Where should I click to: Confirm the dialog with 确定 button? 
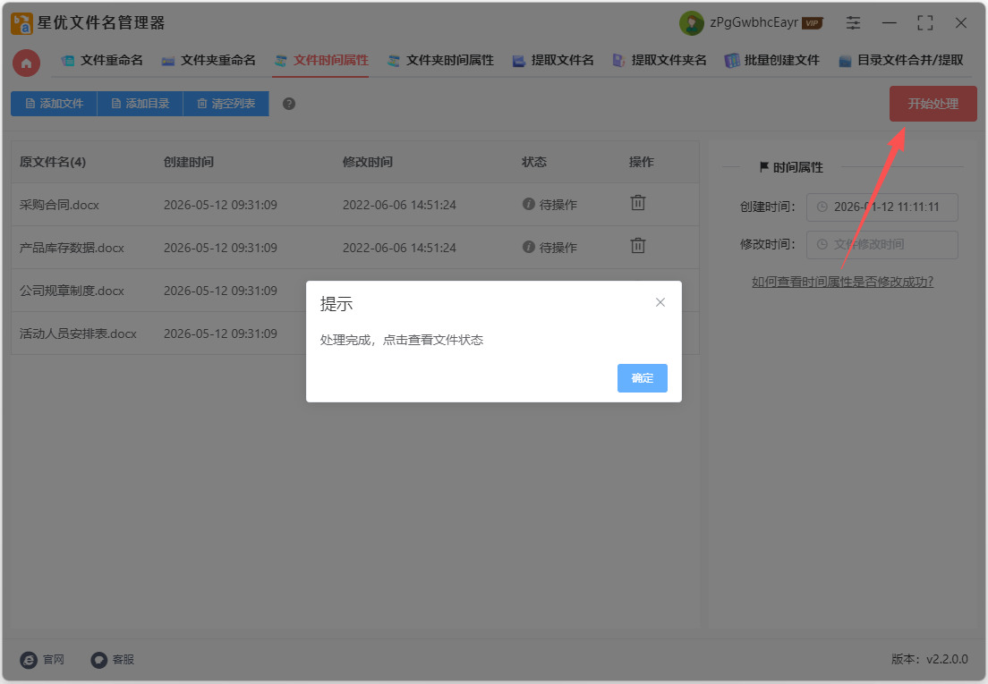pos(642,378)
